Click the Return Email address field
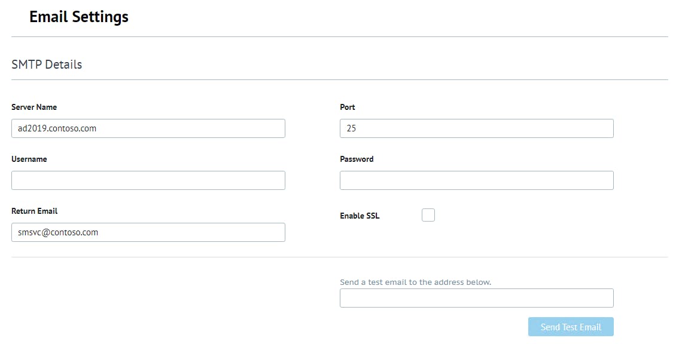 tap(148, 232)
